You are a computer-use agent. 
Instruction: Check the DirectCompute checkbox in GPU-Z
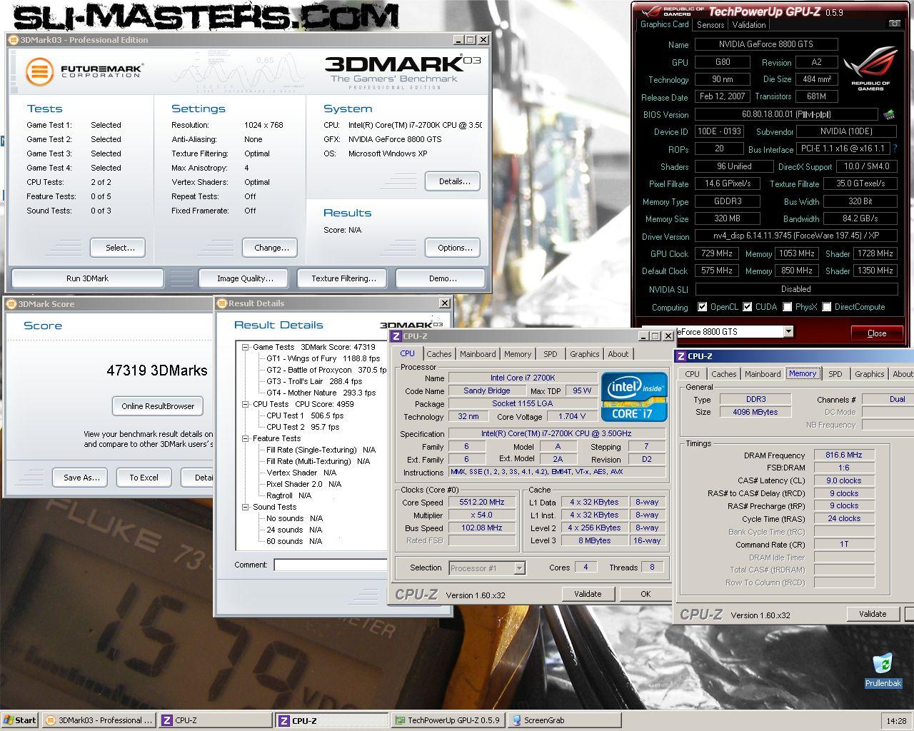pyautogui.click(x=826, y=307)
